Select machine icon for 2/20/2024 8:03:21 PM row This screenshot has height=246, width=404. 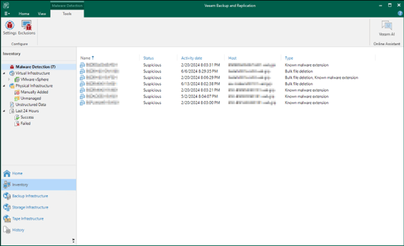pyautogui.click(x=82, y=90)
